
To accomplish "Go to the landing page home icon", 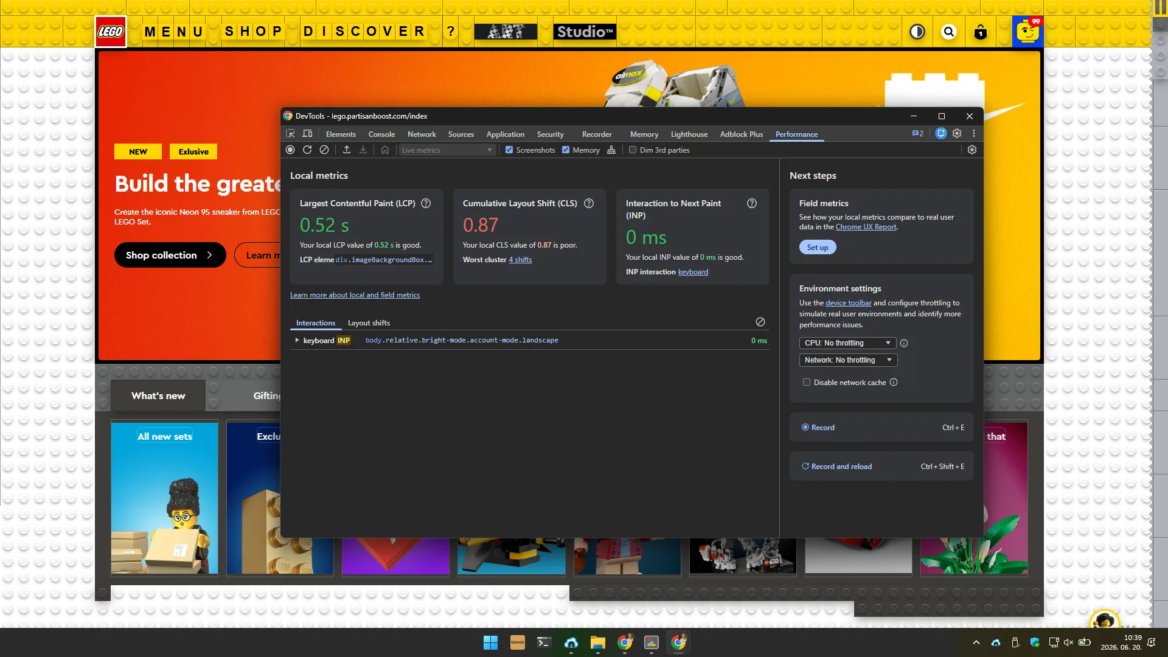I will (x=385, y=150).
